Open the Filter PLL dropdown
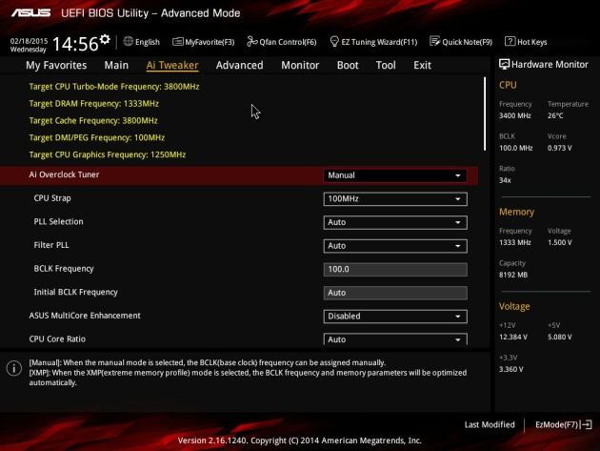 click(395, 246)
